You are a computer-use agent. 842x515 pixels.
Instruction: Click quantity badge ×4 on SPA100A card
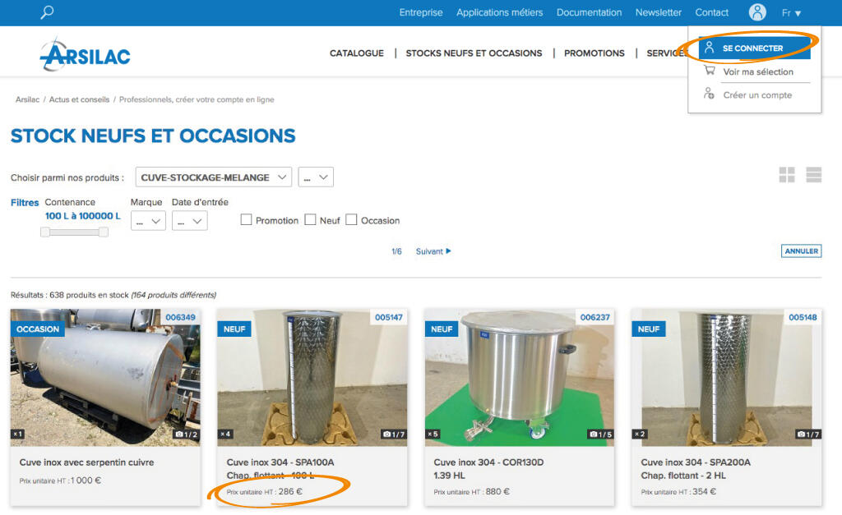coord(225,434)
